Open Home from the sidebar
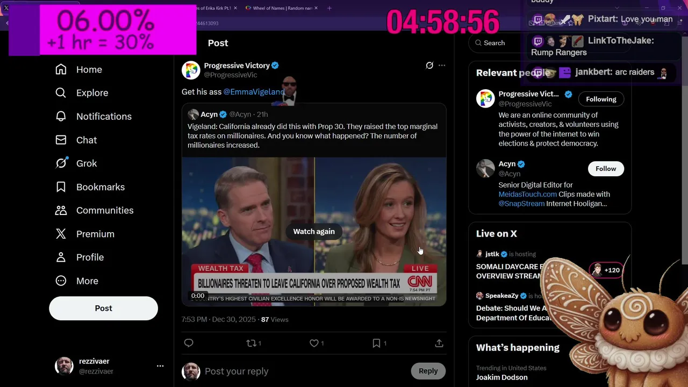 (78, 69)
